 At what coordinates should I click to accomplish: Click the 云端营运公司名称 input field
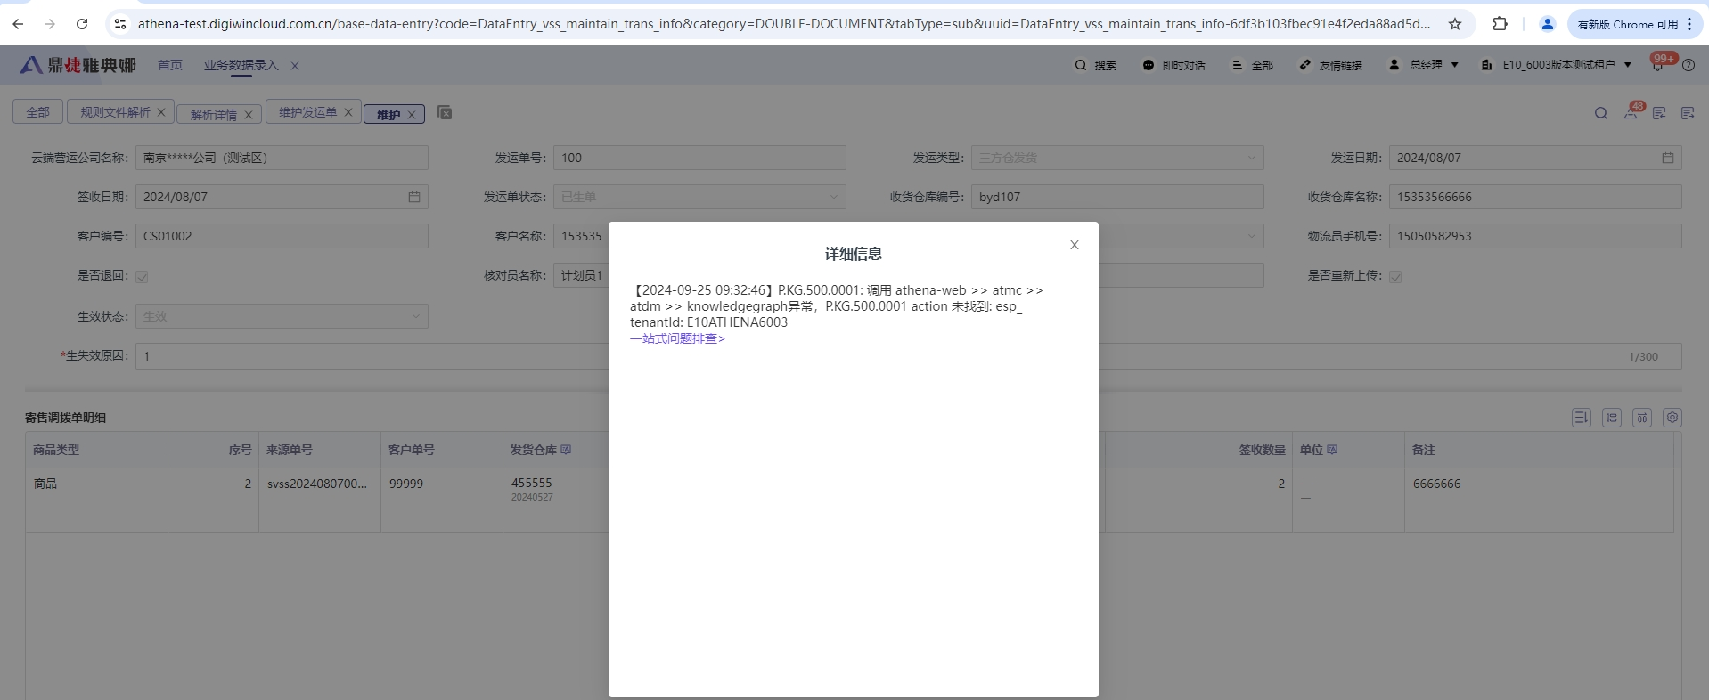(282, 158)
